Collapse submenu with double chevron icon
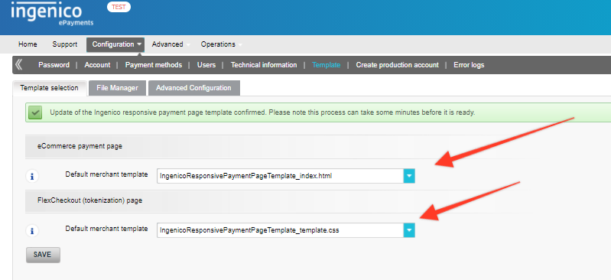This screenshot has width=611, height=280. pyautogui.click(x=18, y=65)
